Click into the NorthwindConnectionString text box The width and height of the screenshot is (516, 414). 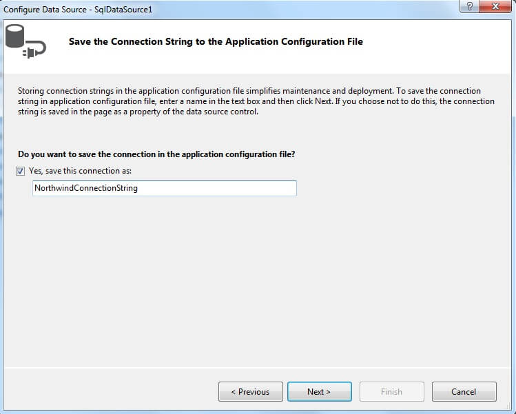164,188
